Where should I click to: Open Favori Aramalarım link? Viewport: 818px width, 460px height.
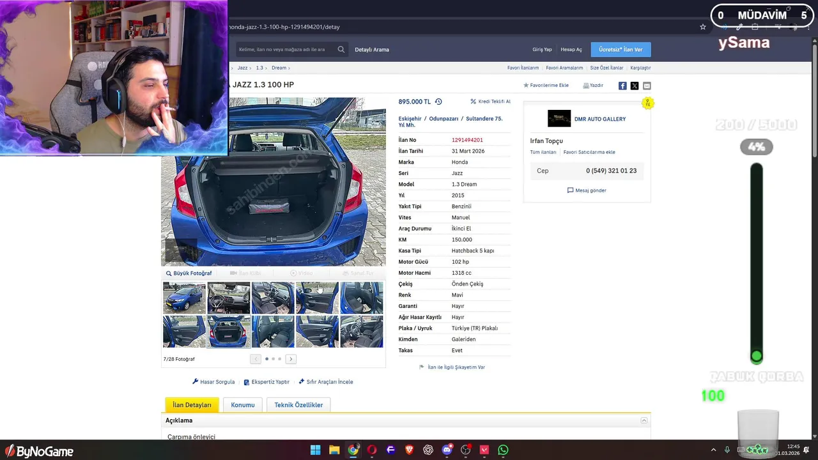[x=564, y=68]
